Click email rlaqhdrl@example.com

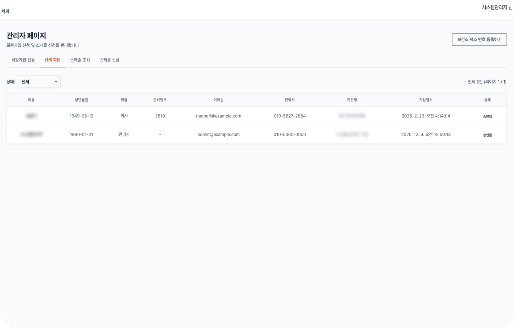218,116
